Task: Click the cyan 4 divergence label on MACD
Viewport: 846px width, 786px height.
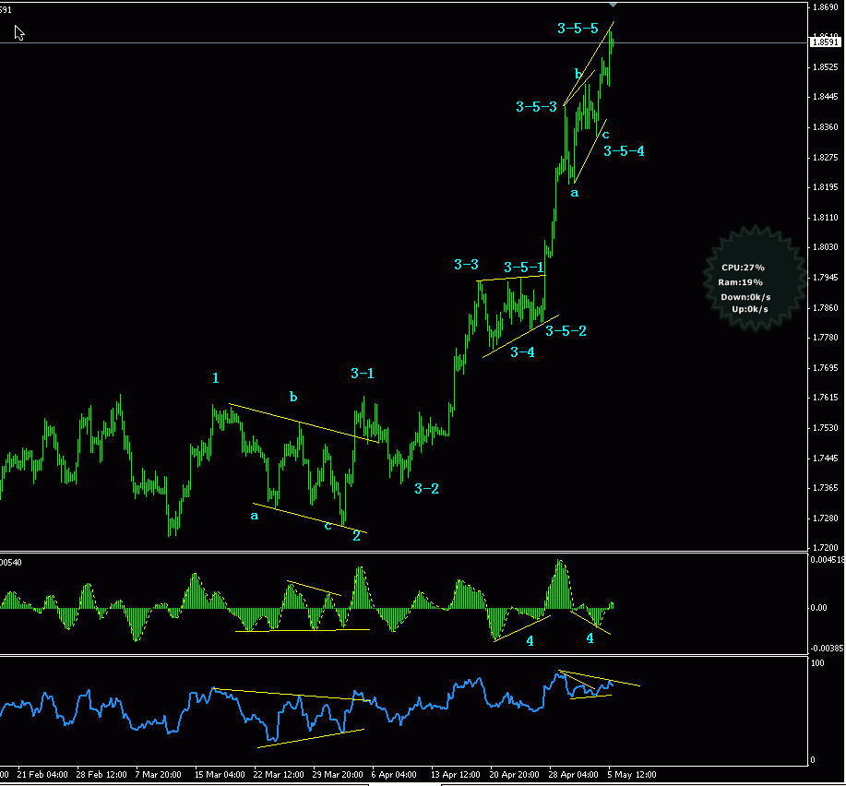Action: 530,638
